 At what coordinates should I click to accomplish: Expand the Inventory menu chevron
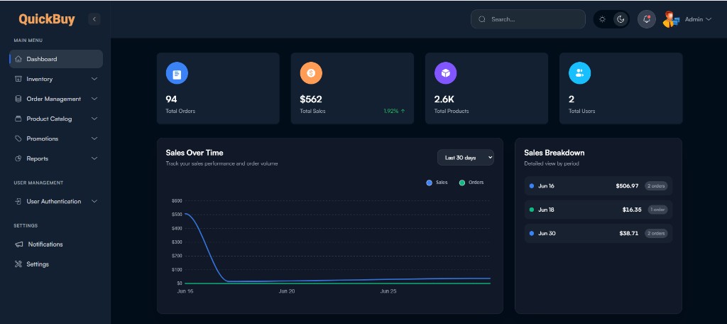pyautogui.click(x=94, y=79)
